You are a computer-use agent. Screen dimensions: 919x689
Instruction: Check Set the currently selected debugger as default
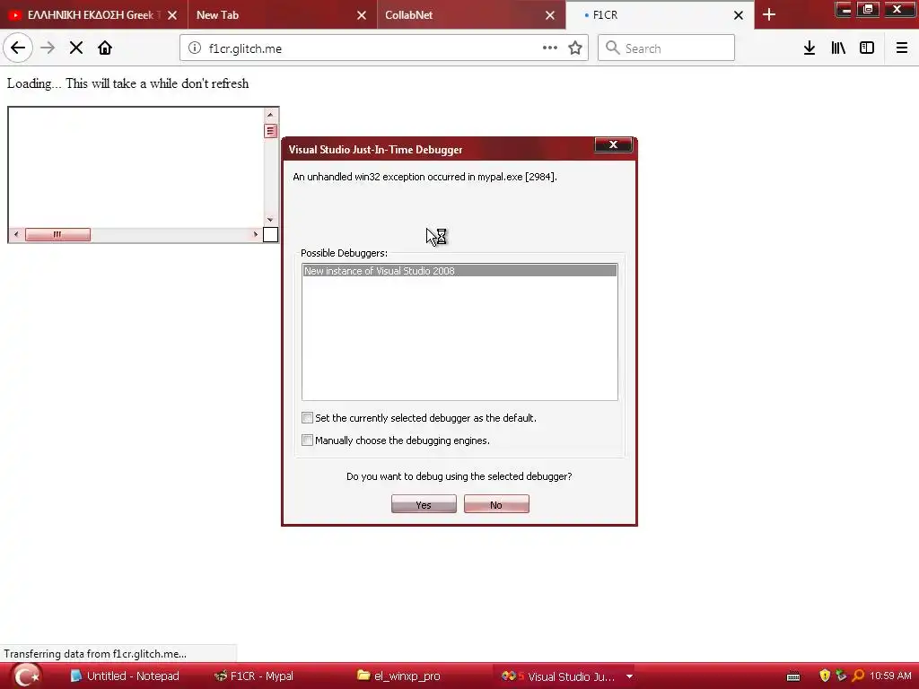point(307,418)
